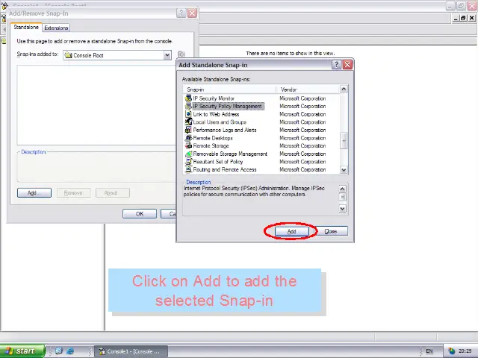This screenshot has width=478, height=358.
Task: Click the system tray icon beside the clock
Action: click(451, 351)
